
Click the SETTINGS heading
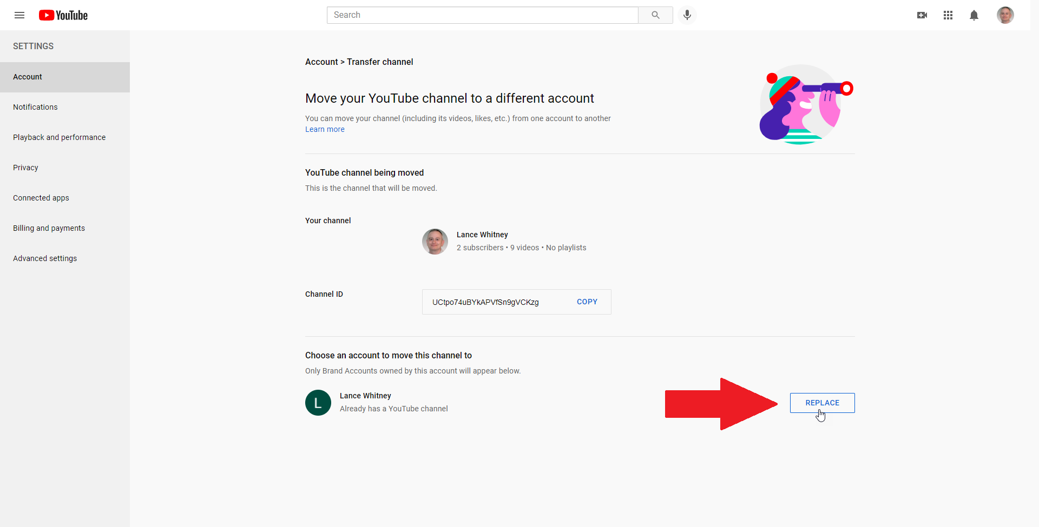click(x=34, y=46)
